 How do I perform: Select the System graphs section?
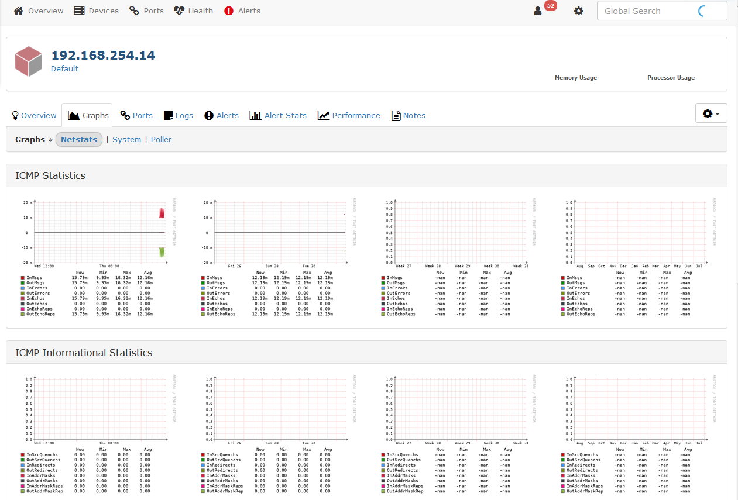pyautogui.click(x=126, y=140)
